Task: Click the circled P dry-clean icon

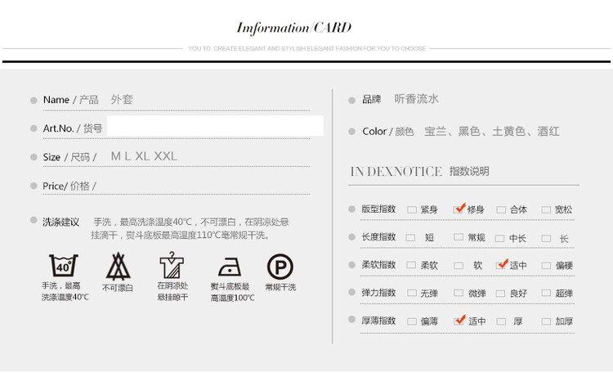Action: point(280,267)
